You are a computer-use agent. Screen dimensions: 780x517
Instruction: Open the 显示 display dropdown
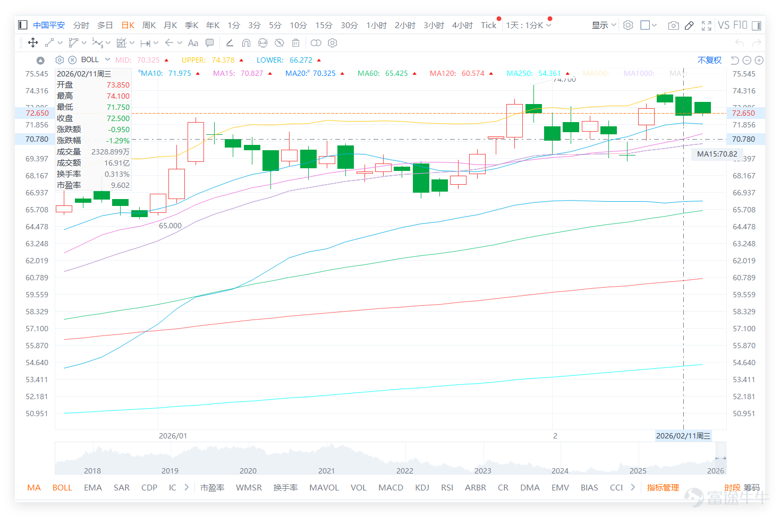pyautogui.click(x=604, y=25)
